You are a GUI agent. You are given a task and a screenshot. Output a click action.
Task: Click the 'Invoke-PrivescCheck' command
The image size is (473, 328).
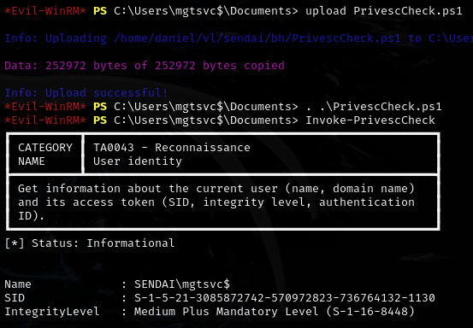370,120
